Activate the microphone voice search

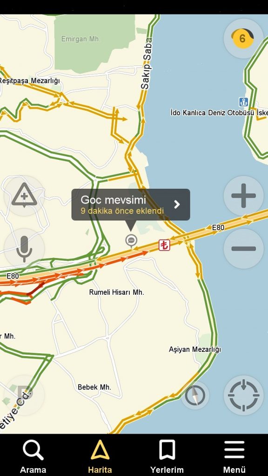click(x=24, y=249)
